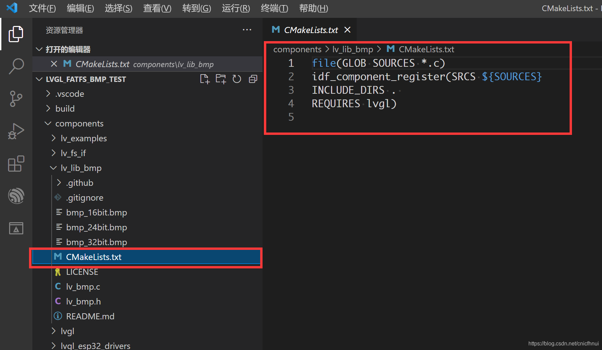The height and width of the screenshot is (350, 602).
Task: Refresh the file explorer
Action: point(237,79)
